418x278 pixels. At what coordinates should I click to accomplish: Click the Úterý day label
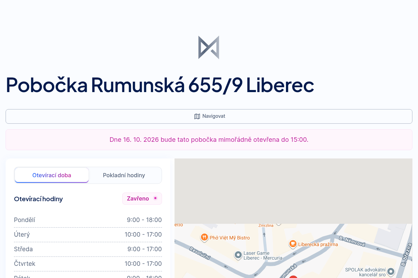[x=22, y=235]
